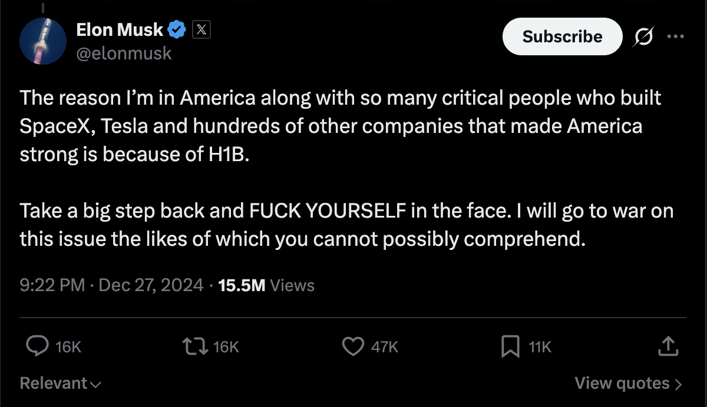Click the 16K reply count number
707x407 pixels.
68,347
